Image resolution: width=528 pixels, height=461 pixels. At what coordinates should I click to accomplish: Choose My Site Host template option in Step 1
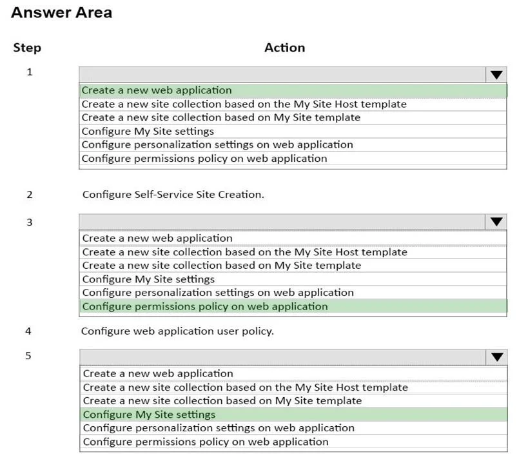293,104
